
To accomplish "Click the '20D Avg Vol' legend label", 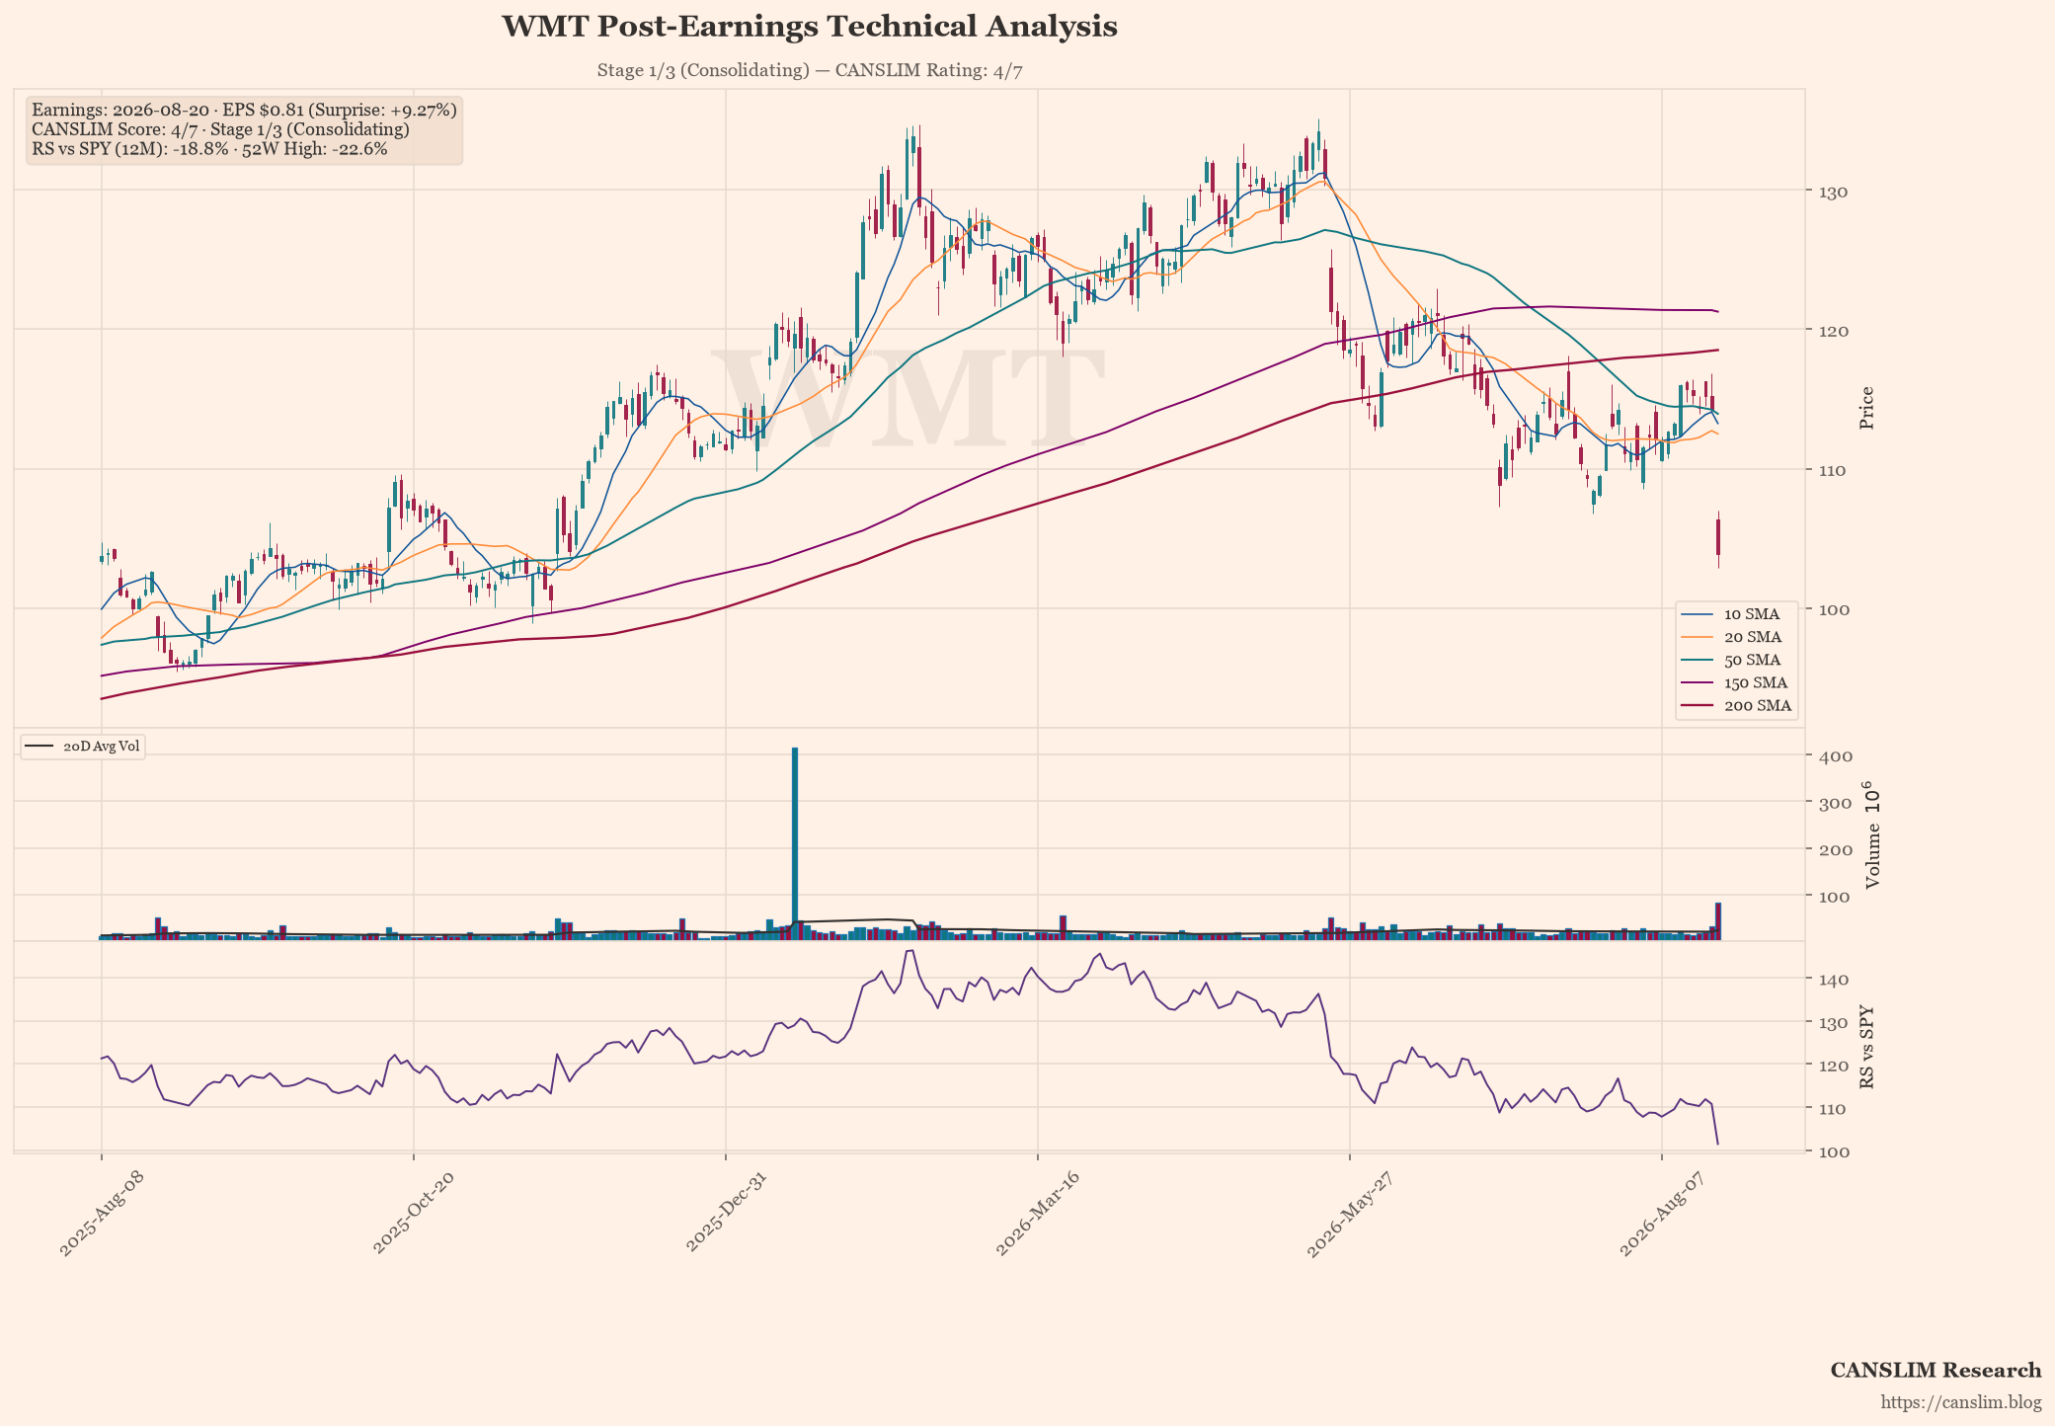I will 102,747.
